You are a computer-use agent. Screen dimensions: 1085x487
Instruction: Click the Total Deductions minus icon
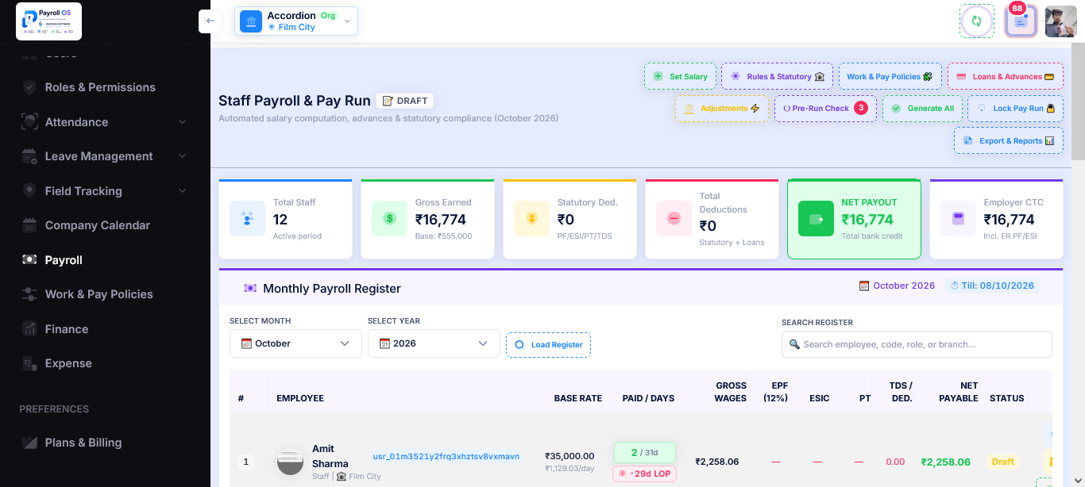pos(674,219)
